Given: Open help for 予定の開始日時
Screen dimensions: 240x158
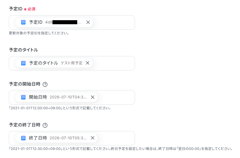Looking at the screenshot, I should 45,84.
